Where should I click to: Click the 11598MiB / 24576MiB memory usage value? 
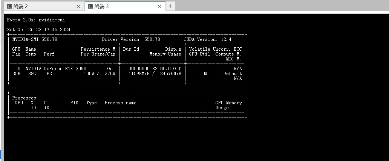coord(155,74)
